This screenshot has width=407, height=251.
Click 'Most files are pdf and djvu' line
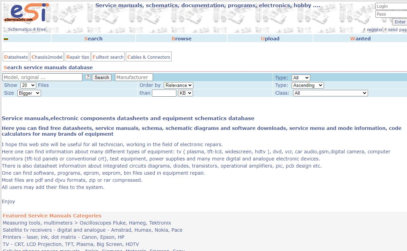pos(72,180)
